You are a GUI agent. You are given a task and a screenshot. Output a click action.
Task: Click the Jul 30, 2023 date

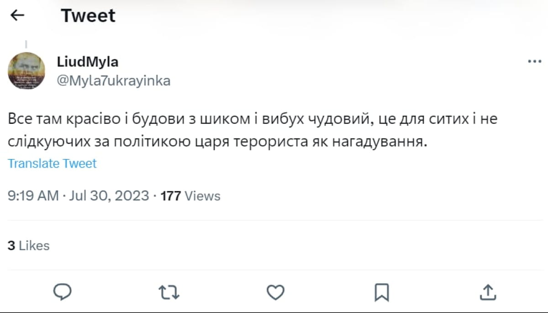point(109,196)
